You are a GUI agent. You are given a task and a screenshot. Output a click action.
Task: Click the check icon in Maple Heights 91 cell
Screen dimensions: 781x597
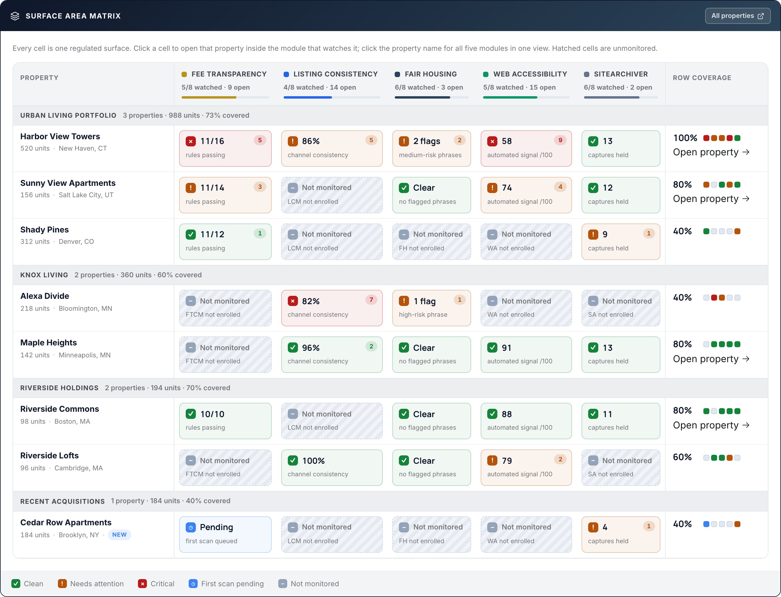[x=492, y=348]
